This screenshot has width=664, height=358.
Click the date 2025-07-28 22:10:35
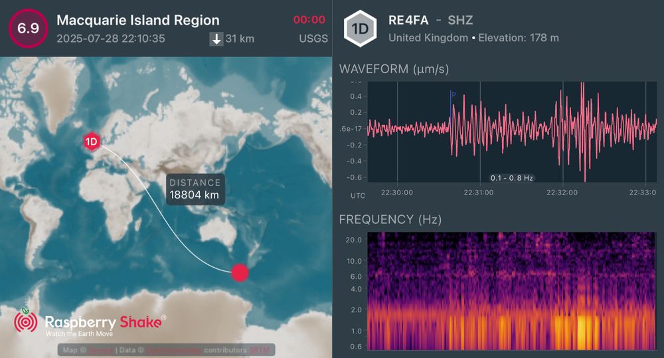point(110,39)
